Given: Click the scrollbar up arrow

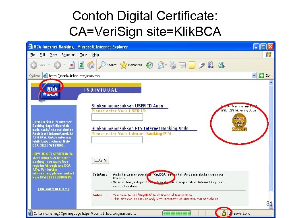Looking at the screenshot, I should pyautogui.click(x=271, y=82).
